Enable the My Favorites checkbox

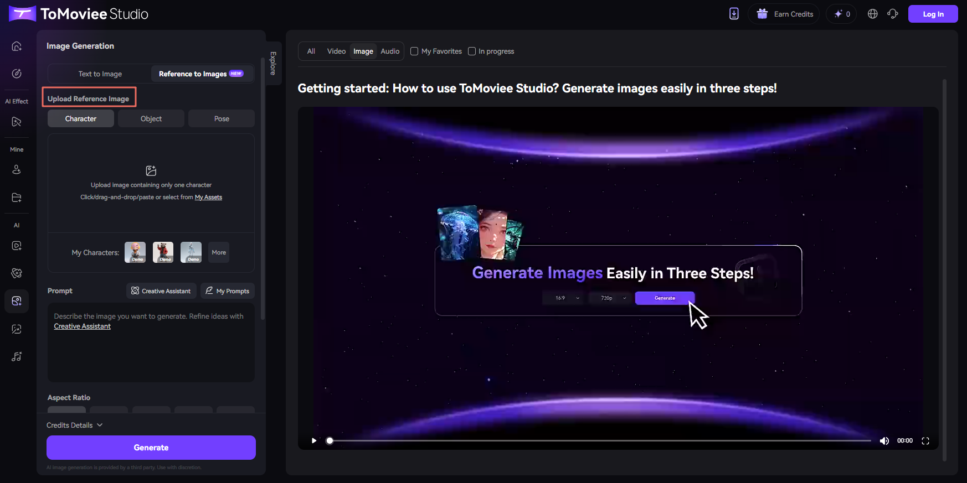(414, 51)
